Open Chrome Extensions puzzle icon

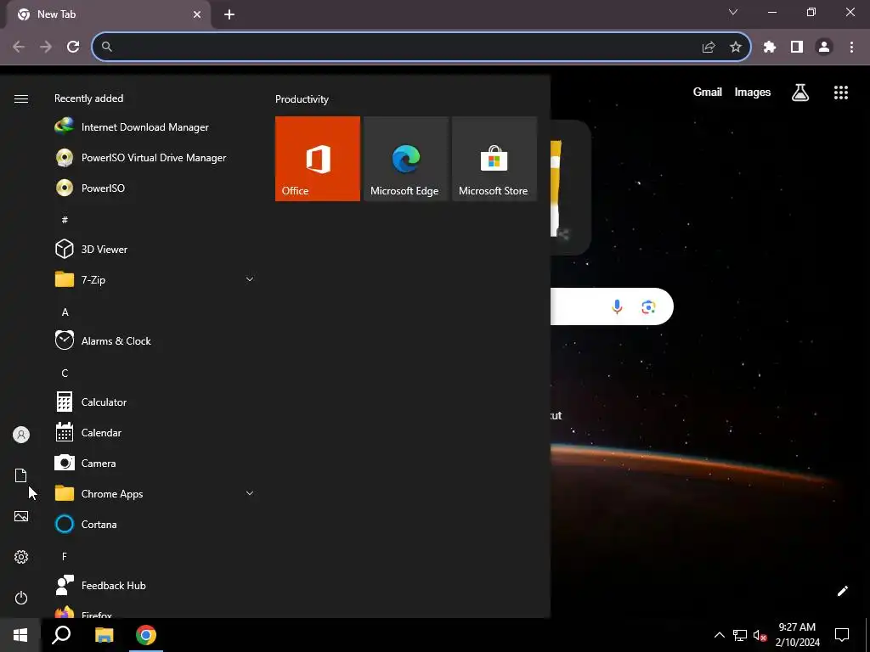770,48
